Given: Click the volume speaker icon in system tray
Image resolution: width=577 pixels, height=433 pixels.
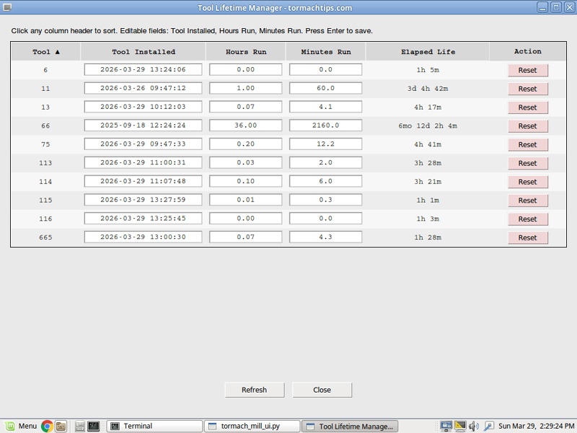Looking at the screenshot, I should (474, 426).
